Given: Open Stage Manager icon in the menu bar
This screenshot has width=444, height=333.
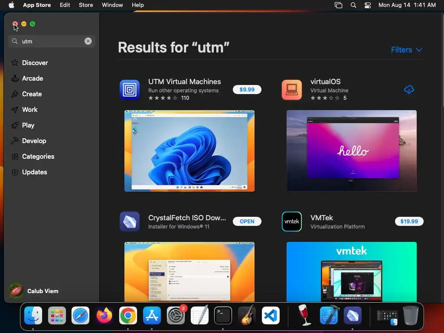Looking at the screenshot, I should (x=338, y=5).
